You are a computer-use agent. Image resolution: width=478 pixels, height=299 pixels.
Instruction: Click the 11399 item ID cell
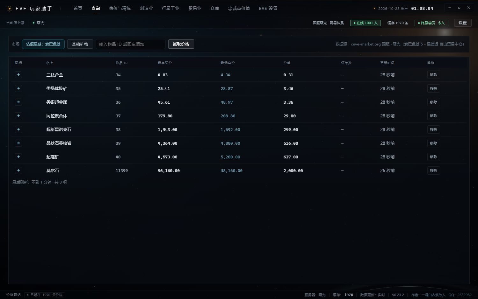click(122, 171)
